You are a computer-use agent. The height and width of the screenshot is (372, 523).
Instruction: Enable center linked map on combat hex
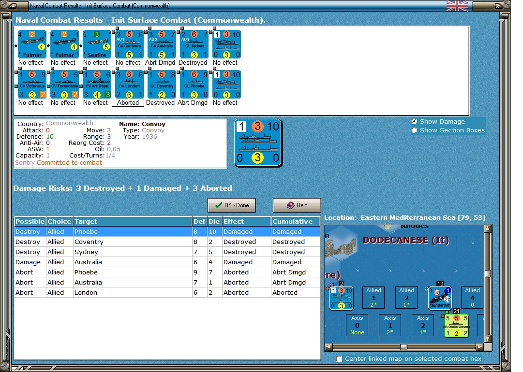[x=339, y=358]
